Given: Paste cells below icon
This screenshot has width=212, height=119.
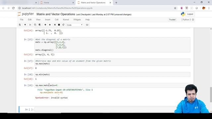Looking at the screenshot, I should pyautogui.click(x=40, y=25).
